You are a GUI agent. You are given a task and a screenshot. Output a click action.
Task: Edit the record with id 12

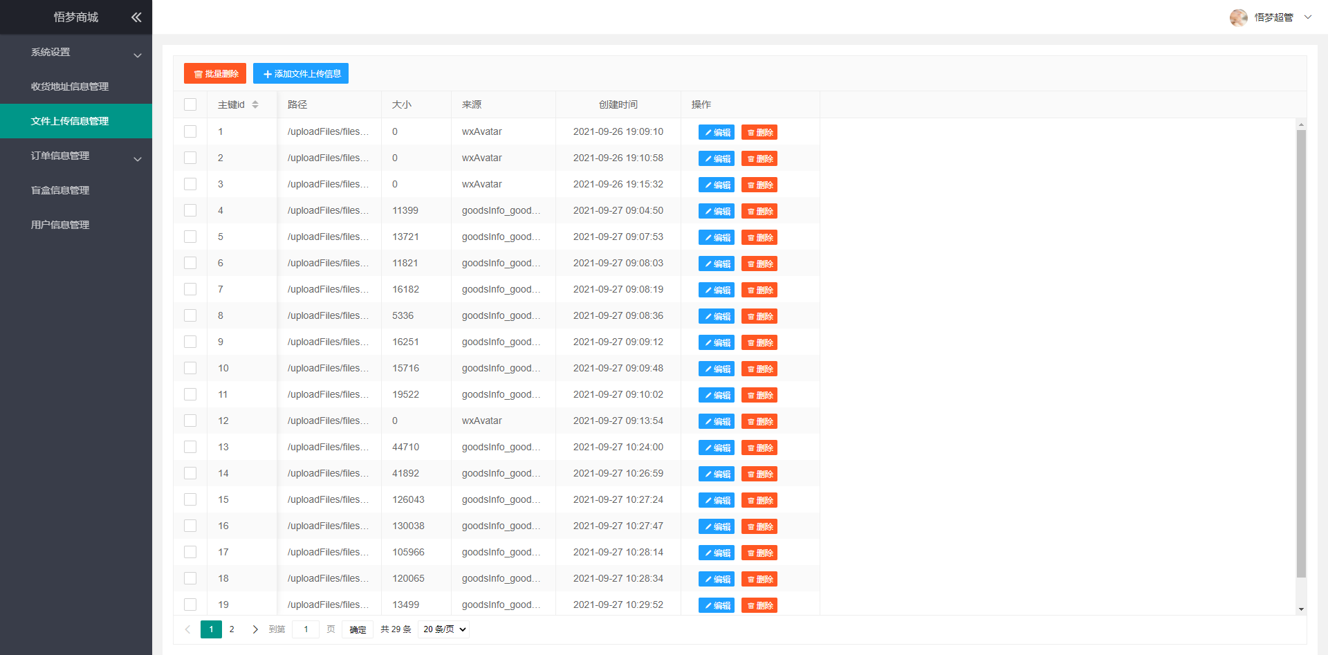[x=717, y=421]
